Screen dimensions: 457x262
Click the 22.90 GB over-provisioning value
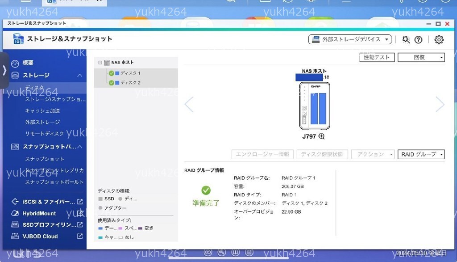291,212
